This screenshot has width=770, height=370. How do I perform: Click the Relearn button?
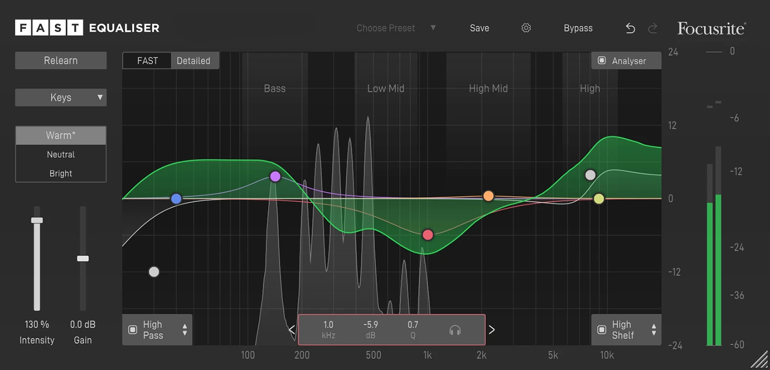pos(61,60)
